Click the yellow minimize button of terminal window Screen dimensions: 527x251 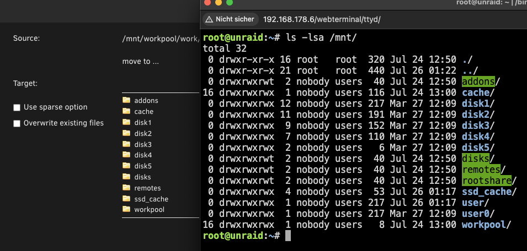point(219,2)
